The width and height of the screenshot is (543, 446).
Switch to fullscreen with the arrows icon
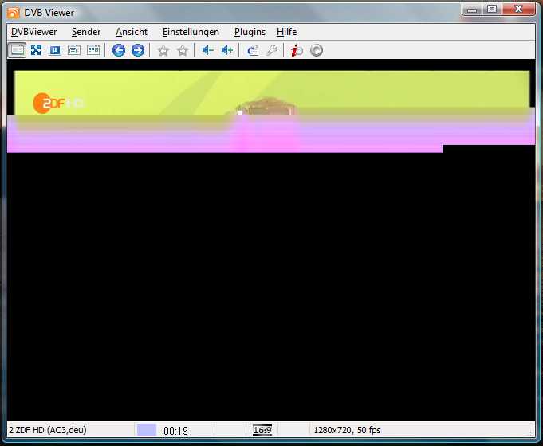[36, 50]
